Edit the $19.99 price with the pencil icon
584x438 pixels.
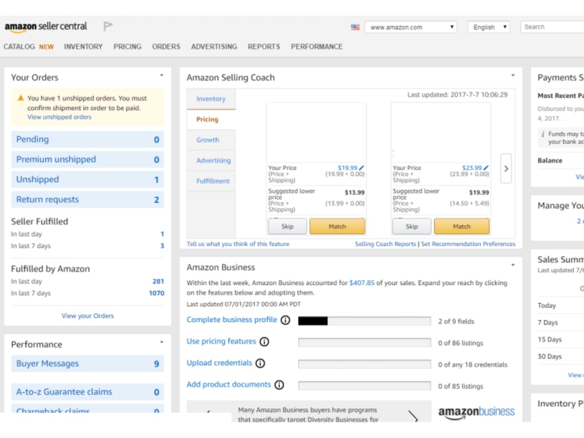click(x=361, y=168)
